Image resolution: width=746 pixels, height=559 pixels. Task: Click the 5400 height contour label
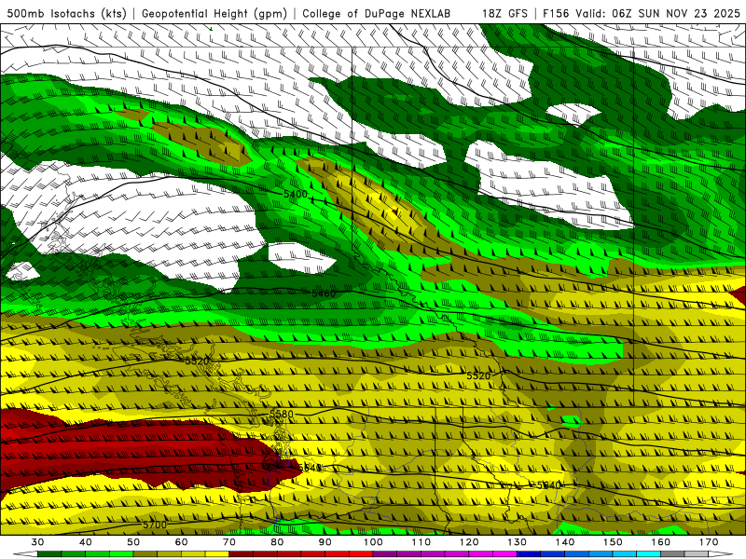[296, 194]
